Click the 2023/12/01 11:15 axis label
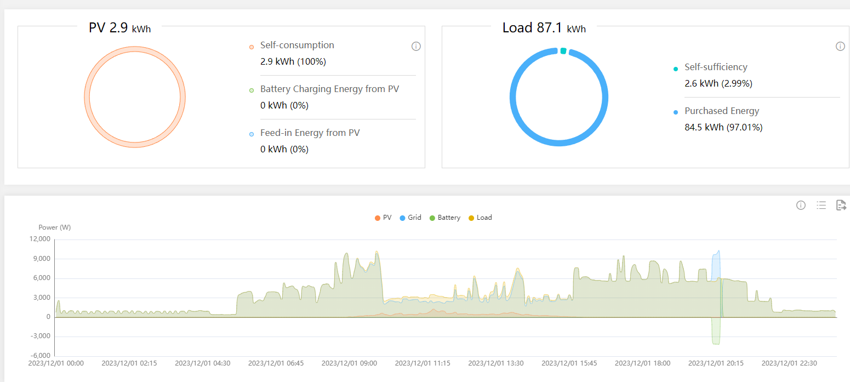 423,363
